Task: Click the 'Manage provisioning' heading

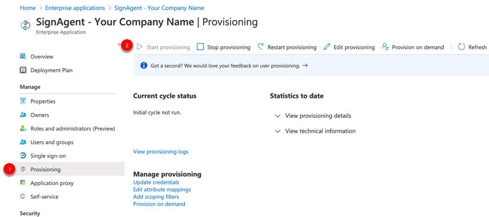Action: [167, 174]
